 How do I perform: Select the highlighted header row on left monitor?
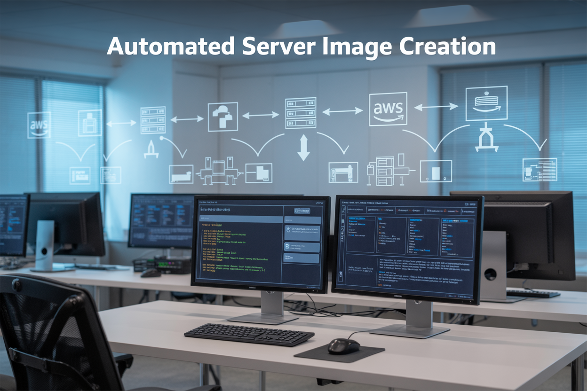click(240, 219)
